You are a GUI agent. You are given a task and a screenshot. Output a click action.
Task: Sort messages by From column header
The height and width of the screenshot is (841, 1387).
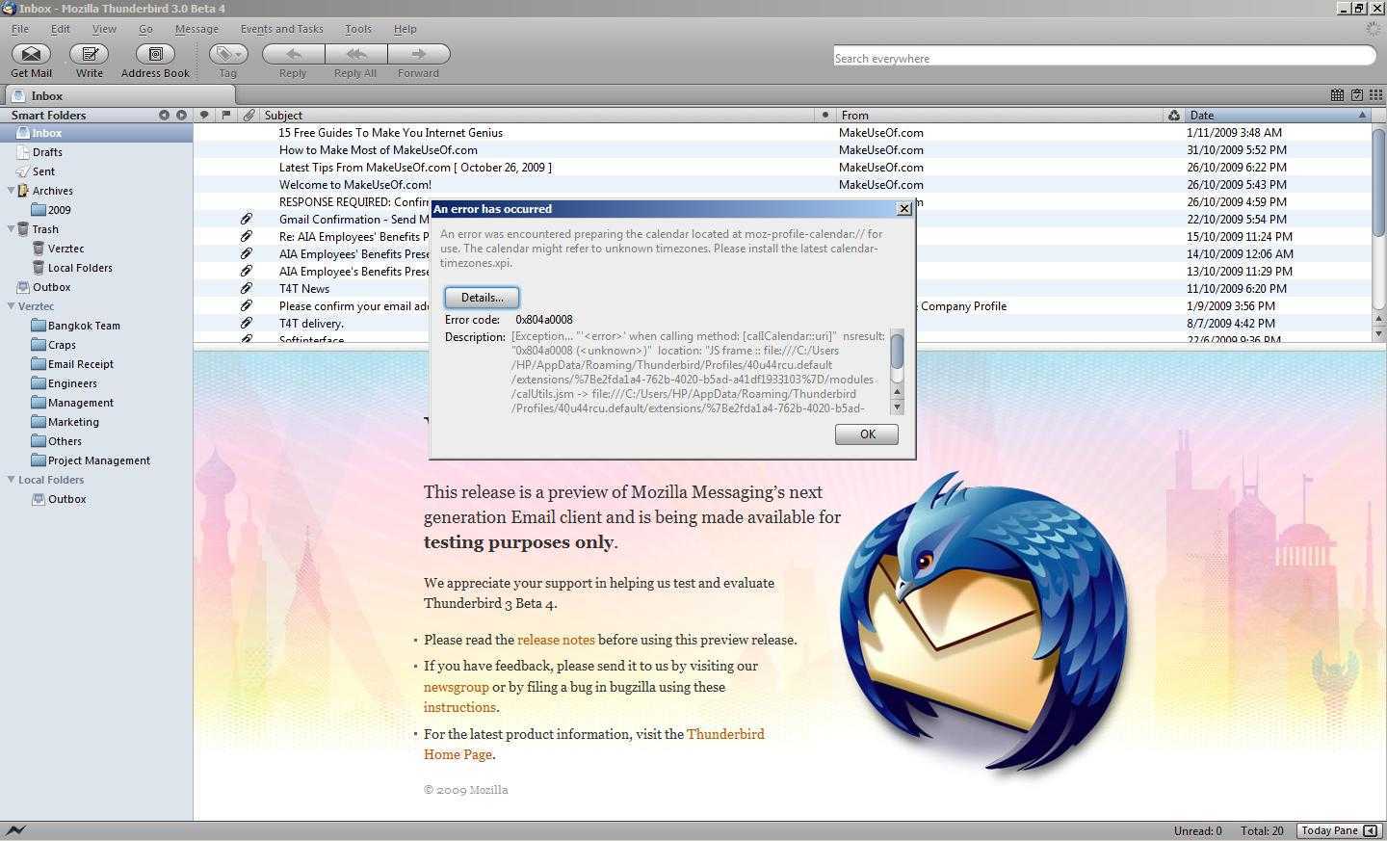(x=998, y=115)
